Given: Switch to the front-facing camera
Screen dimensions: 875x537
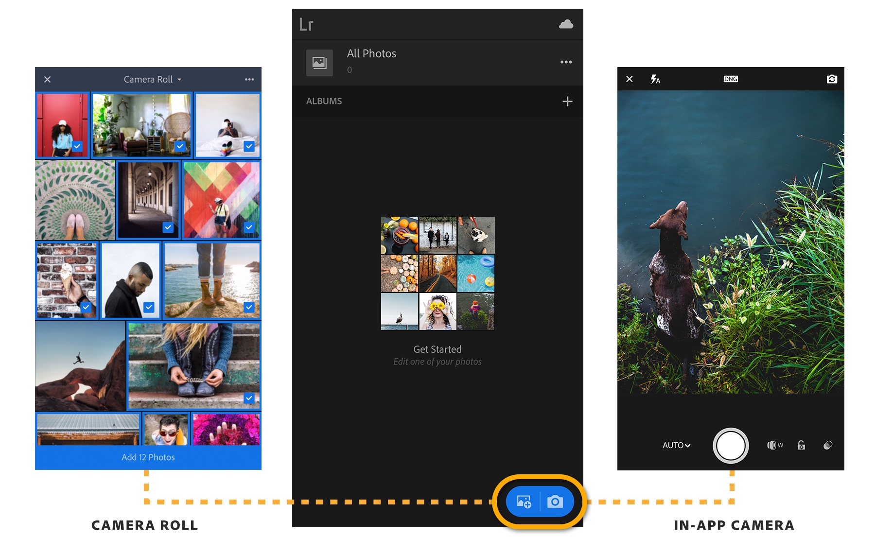Looking at the screenshot, I should [832, 79].
